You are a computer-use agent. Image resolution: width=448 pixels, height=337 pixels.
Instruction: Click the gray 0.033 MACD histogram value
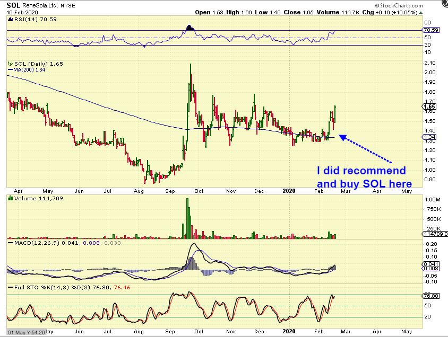point(113,243)
